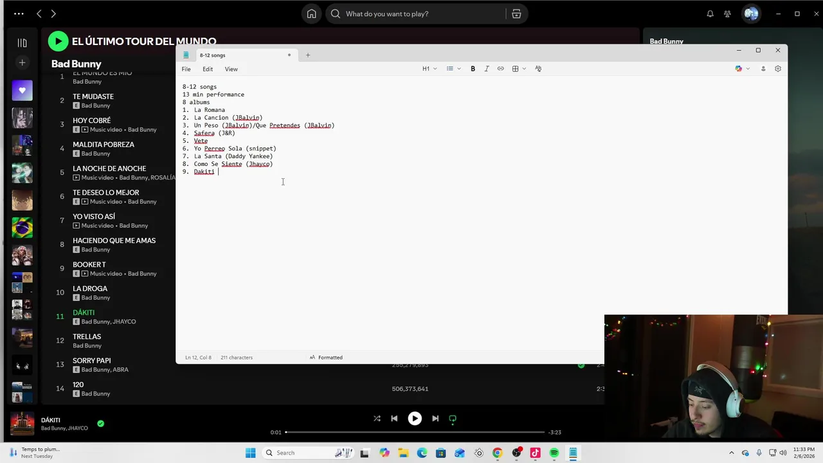Click the create playlist plus icon
The image size is (823, 463).
[x=22, y=62]
